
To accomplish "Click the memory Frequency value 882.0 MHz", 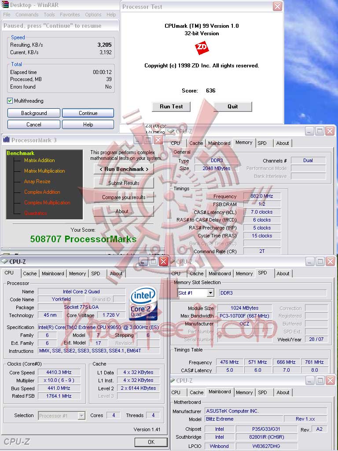I will tap(262, 196).
